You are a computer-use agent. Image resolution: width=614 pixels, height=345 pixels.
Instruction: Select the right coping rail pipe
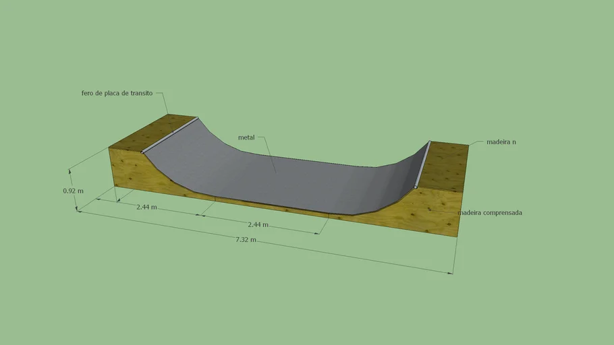tap(423, 164)
